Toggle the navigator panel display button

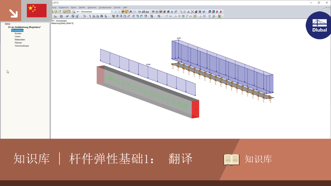pyautogui.click(x=65, y=12)
